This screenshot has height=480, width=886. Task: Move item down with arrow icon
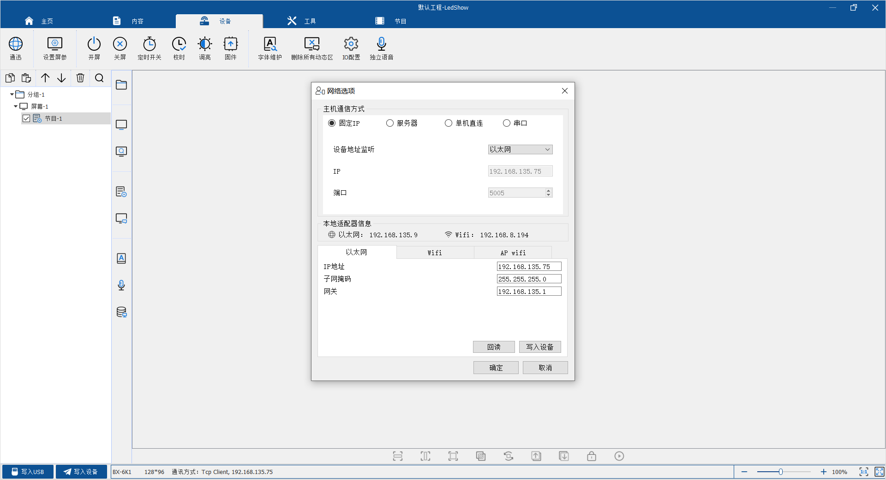[x=61, y=78]
